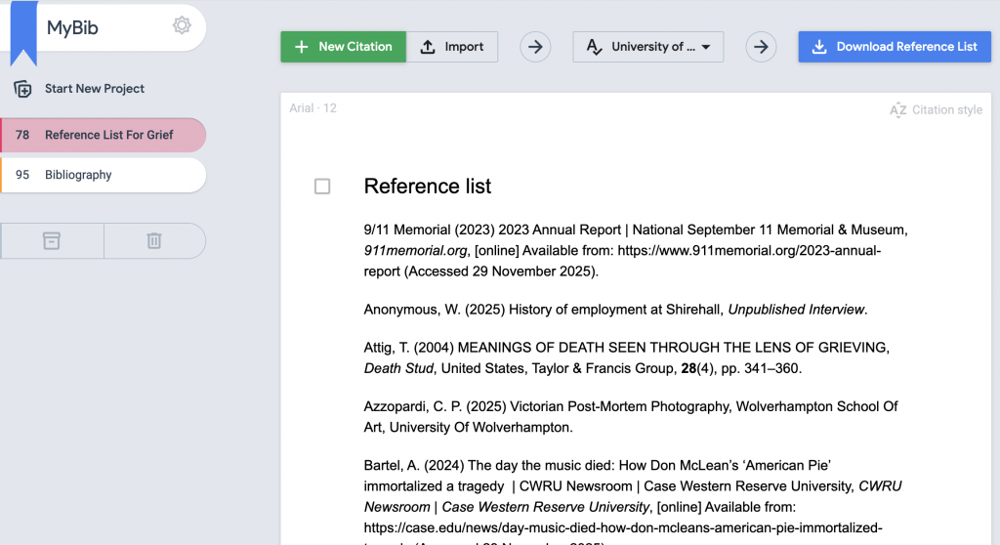Click the trash delete icon in sidebar
1000x545 pixels.
tap(154, 240)
